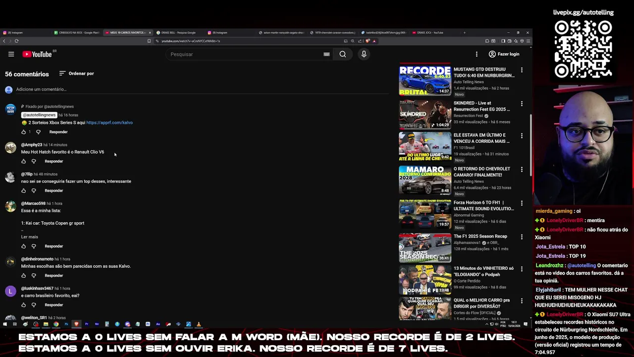The image size is (634, 357).
Task: Dislike @dinheironamoto's comment
Action: (x=34, y=275)
